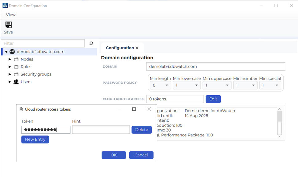Open the Min special dropdown
298x177 pixels.
point(270,85)
